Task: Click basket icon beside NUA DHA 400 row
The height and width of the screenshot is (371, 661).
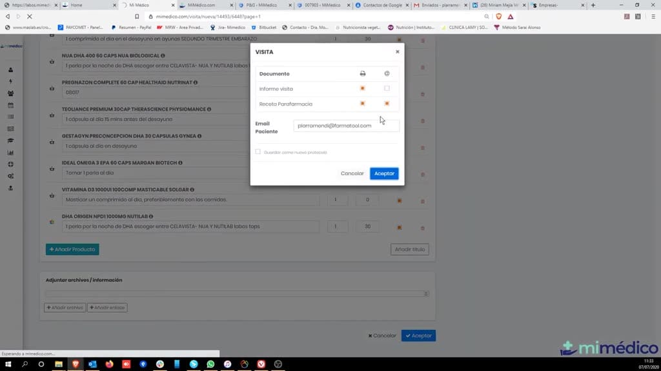Action: pos(52,62)
